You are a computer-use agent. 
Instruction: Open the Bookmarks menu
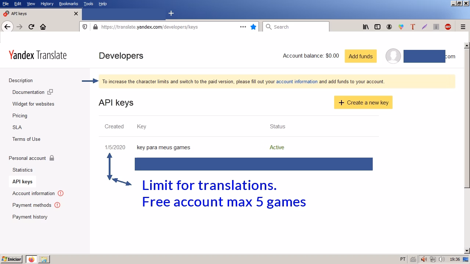[x=69, y=4]
